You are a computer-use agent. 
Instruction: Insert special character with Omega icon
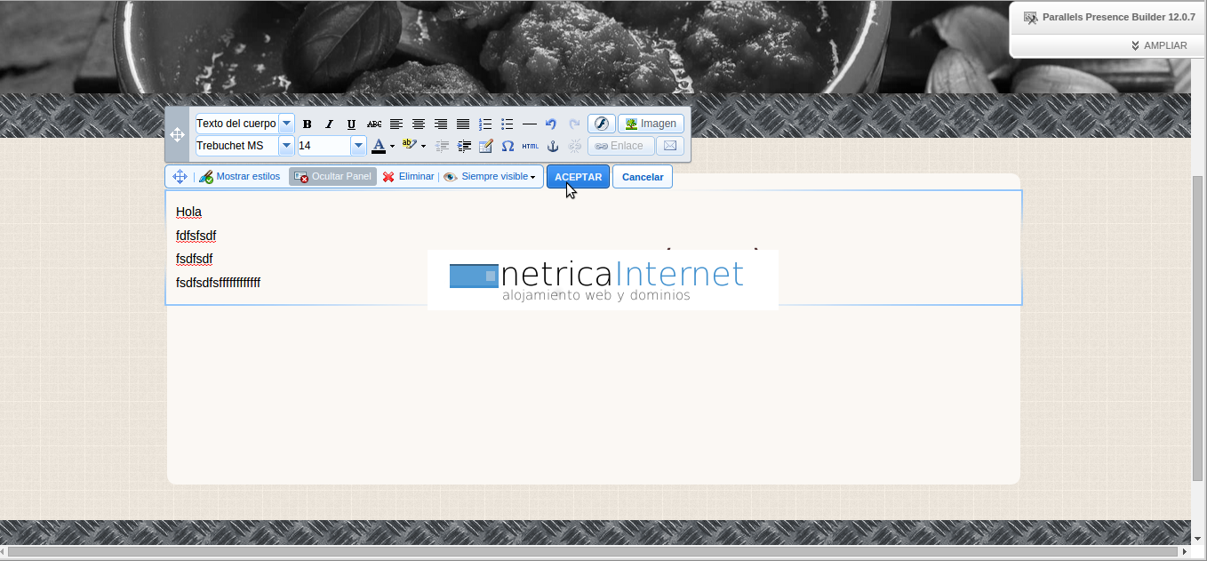(x=508, y=146)
